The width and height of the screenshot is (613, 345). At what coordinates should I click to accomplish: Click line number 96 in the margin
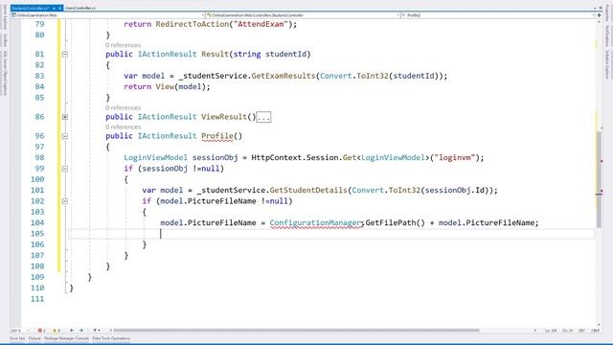click(39, 136)
